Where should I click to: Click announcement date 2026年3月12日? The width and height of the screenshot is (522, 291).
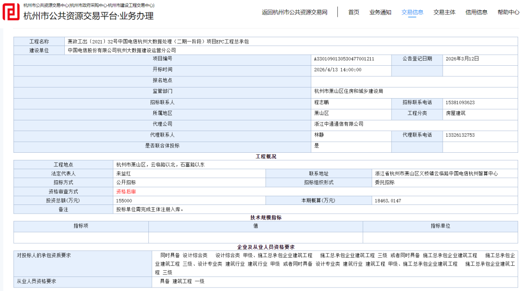coord(462,58)
